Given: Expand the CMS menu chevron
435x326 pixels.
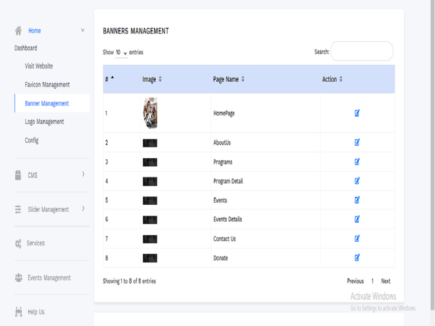Looking at the screenshot, I should tap(83, 174).
